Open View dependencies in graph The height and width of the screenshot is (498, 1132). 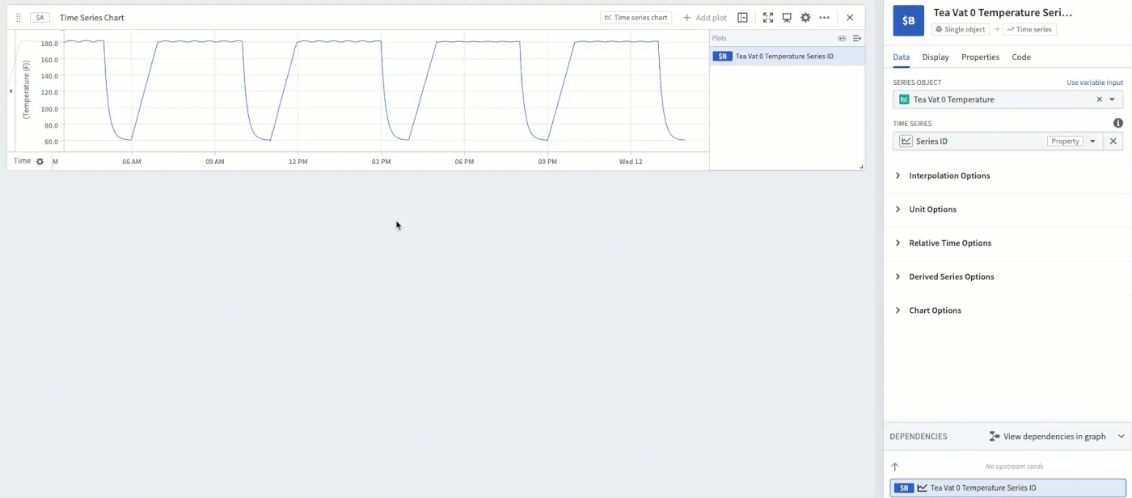[x=1047, y=437]
